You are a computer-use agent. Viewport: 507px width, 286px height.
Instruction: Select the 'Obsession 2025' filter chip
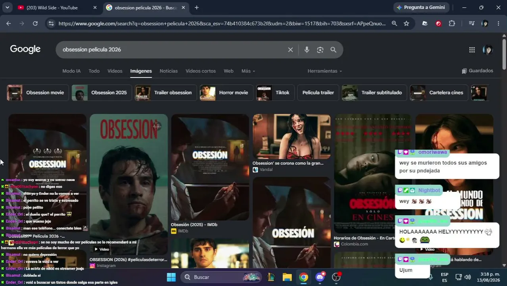[x=102, y=93]
